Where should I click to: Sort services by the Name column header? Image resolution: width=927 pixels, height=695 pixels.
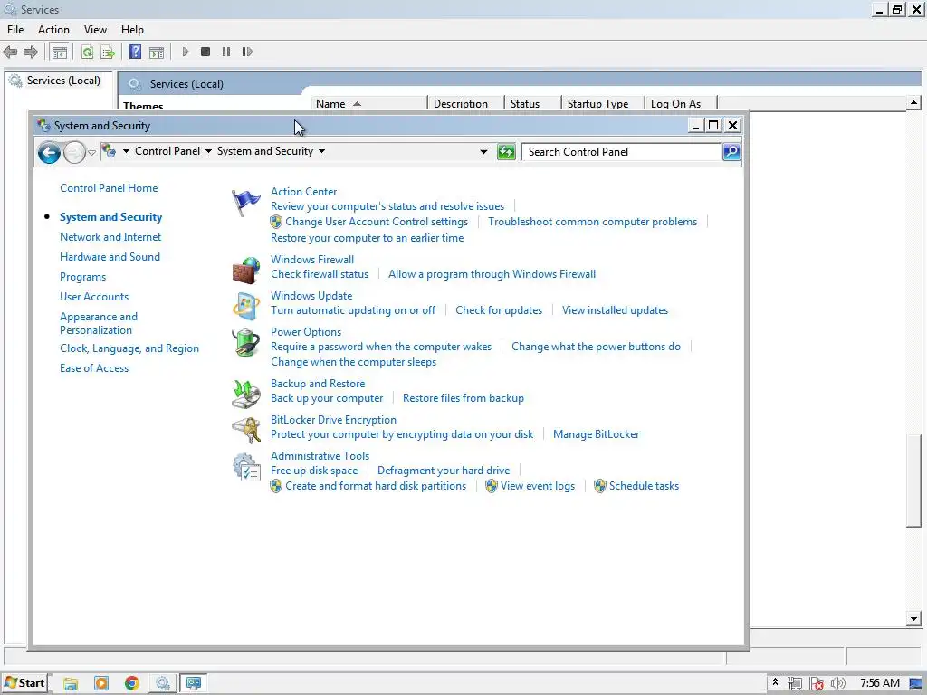(368, 104)
